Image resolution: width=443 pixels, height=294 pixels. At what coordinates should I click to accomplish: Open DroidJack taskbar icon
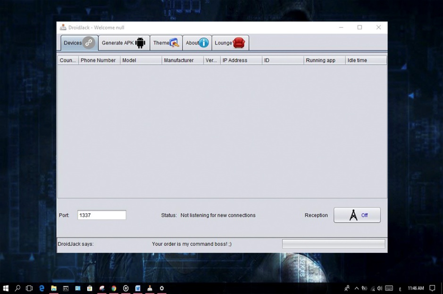pyautogui.click(x=150, y=288)
